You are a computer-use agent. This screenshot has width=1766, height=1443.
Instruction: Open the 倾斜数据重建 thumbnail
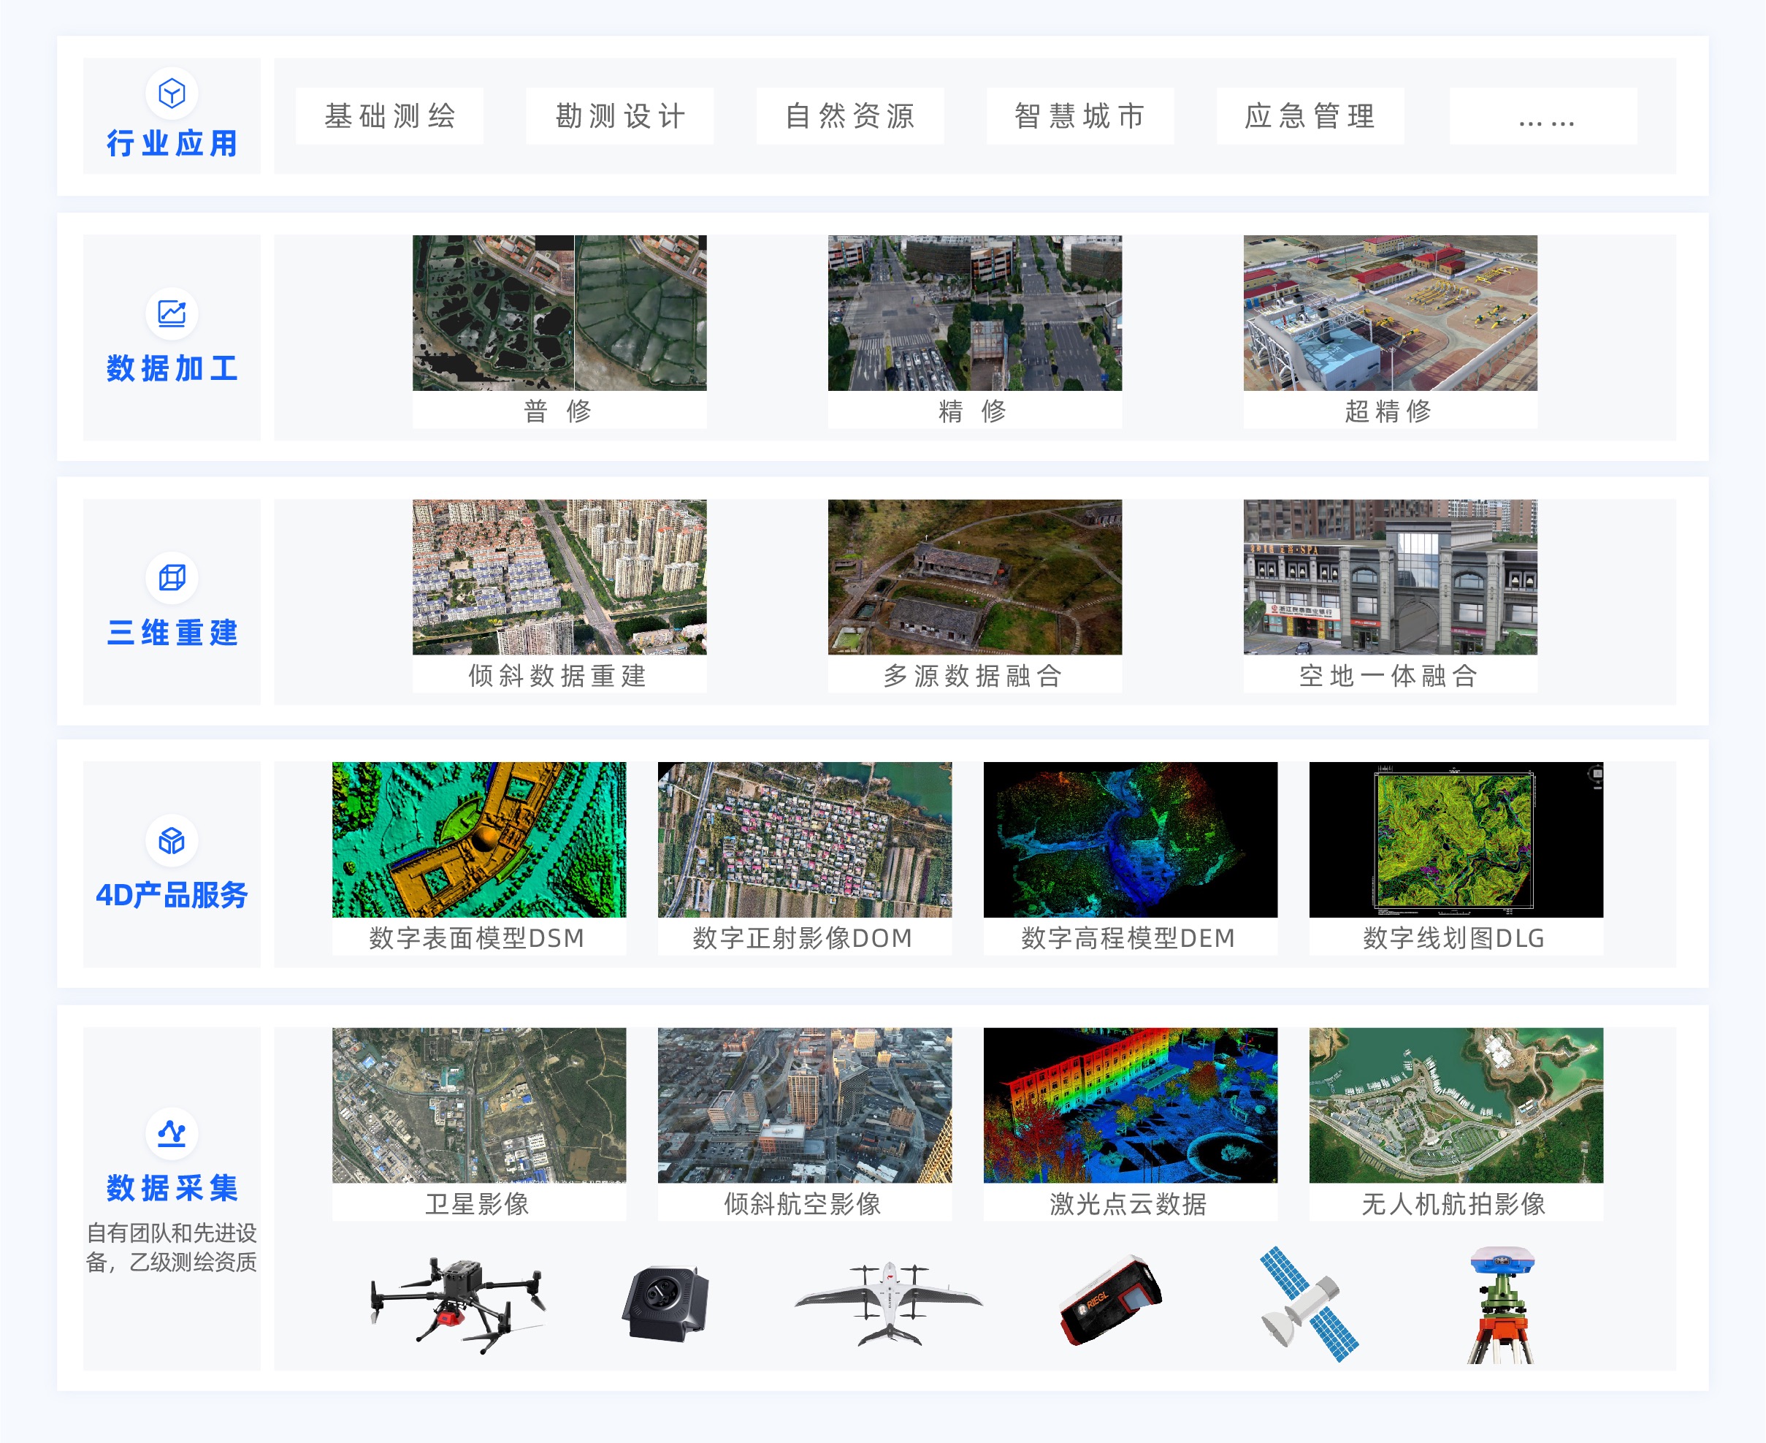(x=559, y=577)
